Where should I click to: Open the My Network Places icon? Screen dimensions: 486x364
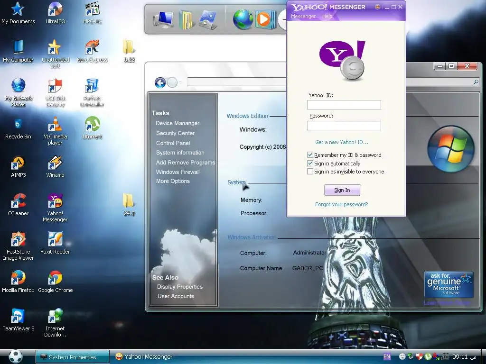tap(18, 92)
